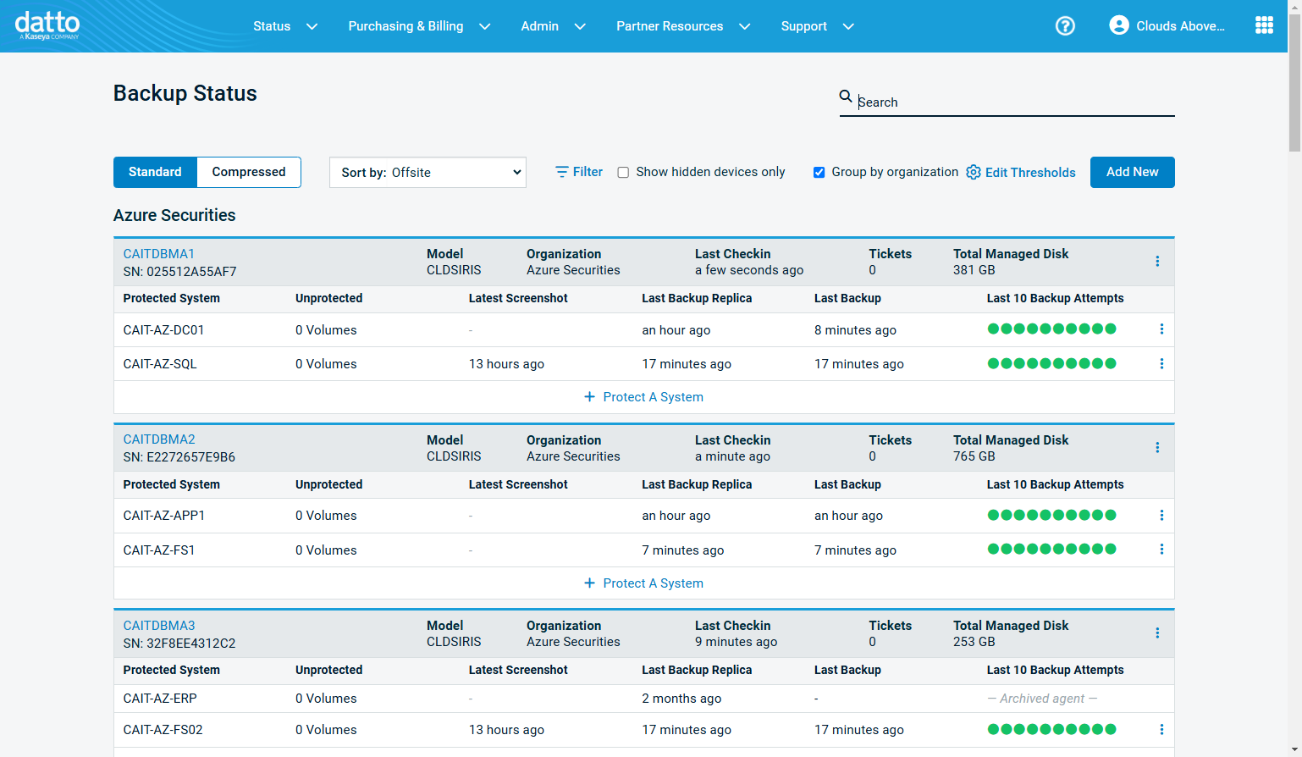
Task: Enable Show hidden devices only checkbox
Action: point(623,173)
